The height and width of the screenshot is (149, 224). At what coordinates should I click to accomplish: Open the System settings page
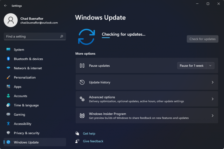35,50
